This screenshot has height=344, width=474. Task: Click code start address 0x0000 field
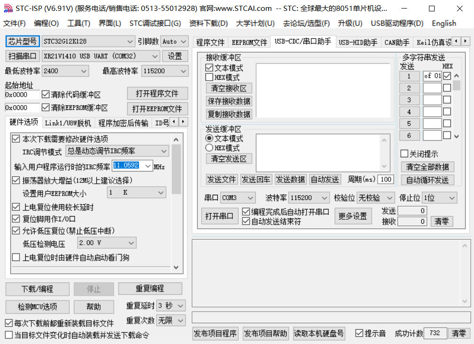[22, 94]
